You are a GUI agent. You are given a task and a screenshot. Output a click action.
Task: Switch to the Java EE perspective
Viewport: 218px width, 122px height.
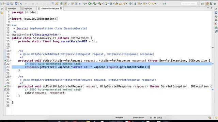point(207,4)
